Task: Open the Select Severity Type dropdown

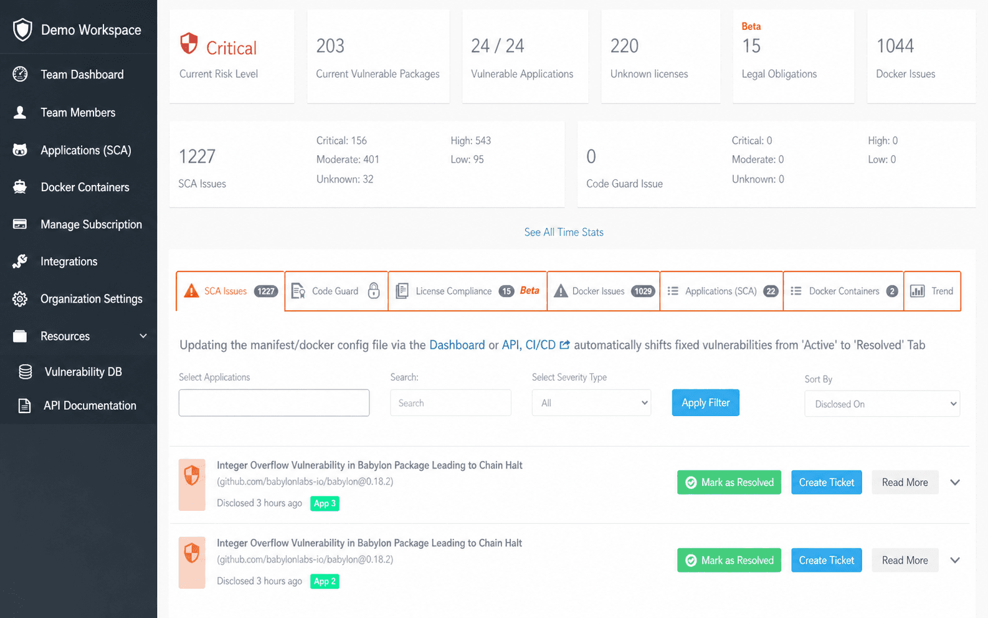Action: click(591, 403)
